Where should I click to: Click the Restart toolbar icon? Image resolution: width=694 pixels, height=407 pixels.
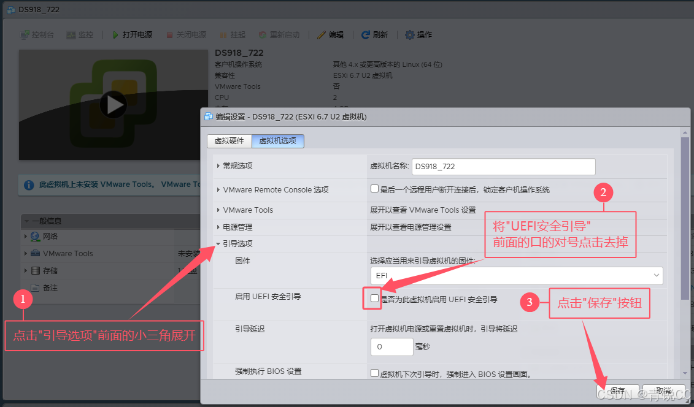tap(263, 35)
